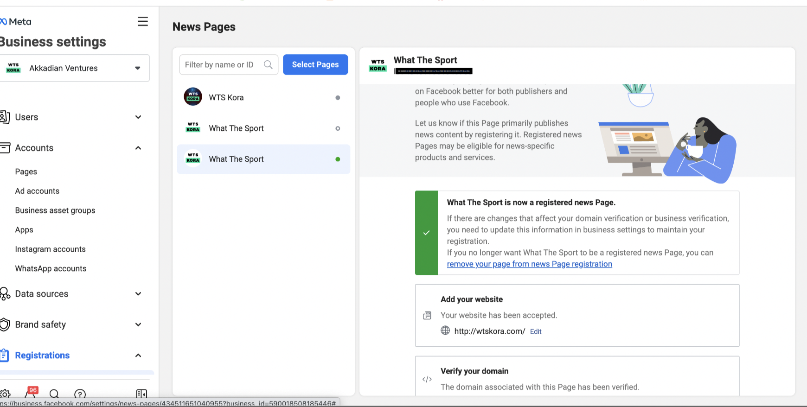807x407 pixels.
Task: Select the highlighted What The Sport row
Action: tap(263, 159)
